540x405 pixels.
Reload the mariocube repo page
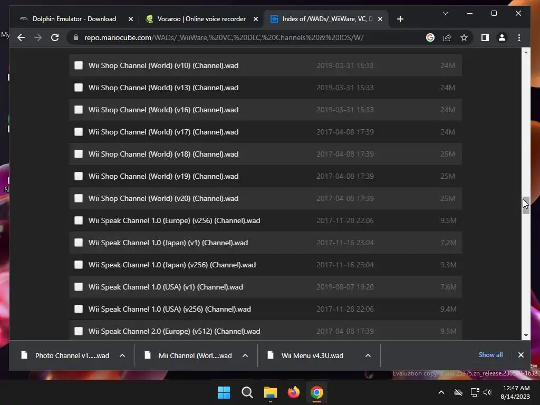[x=55, y=37]
